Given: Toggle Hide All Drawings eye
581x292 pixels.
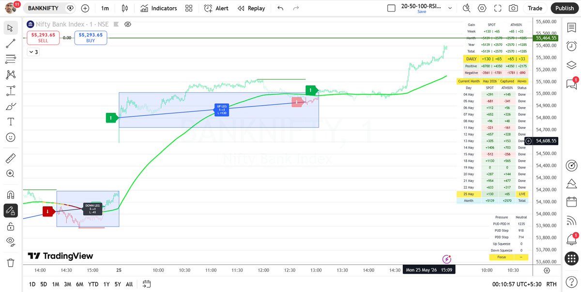Looking at the screenshot, I should (10, 242).
